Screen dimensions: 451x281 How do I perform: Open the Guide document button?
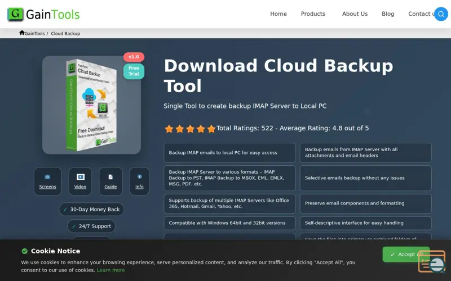(110, 181)
